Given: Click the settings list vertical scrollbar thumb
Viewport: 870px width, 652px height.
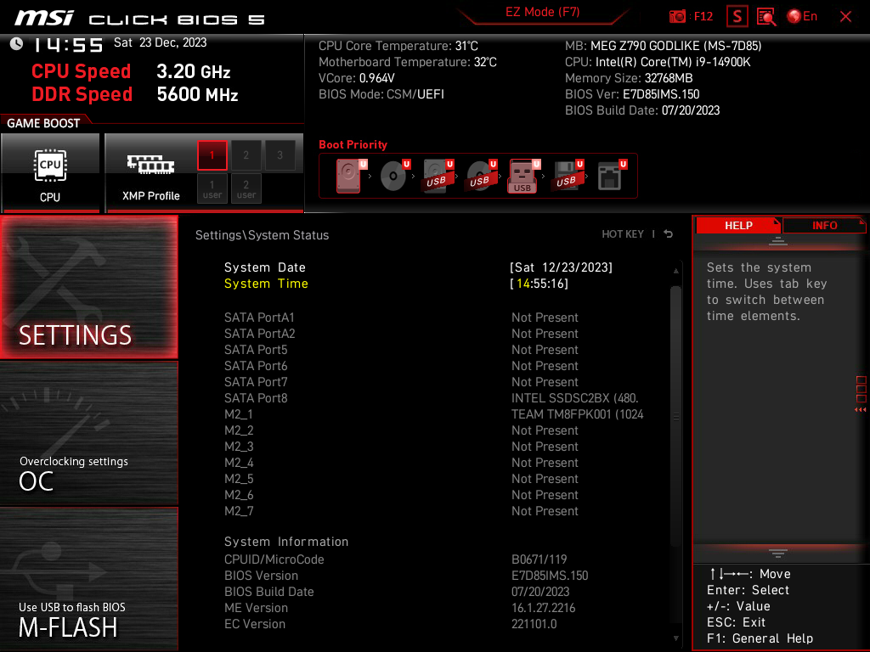Looking at the screenshot, I should click(x=675, y=416).
